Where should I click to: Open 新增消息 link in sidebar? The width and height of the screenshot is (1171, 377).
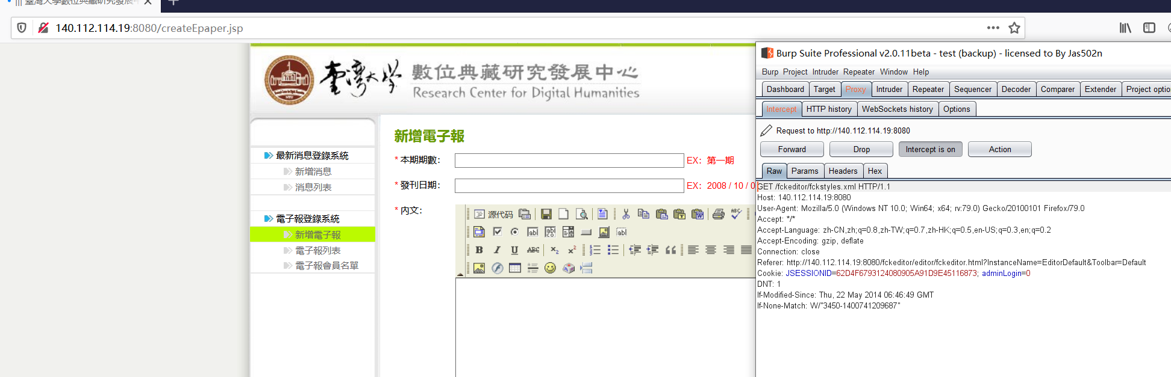click(313, 171)
